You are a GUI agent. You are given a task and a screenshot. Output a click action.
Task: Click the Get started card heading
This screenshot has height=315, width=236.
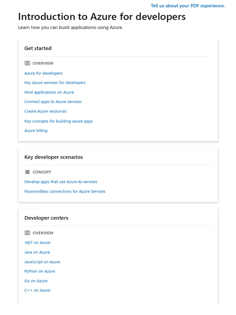(x=38, y=48)
